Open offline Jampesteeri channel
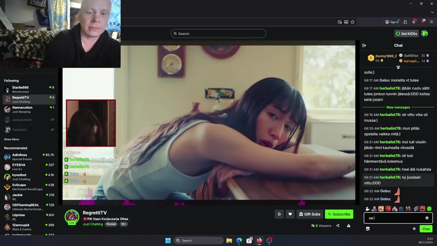This screenshot has height=246, width=437. 29,120
